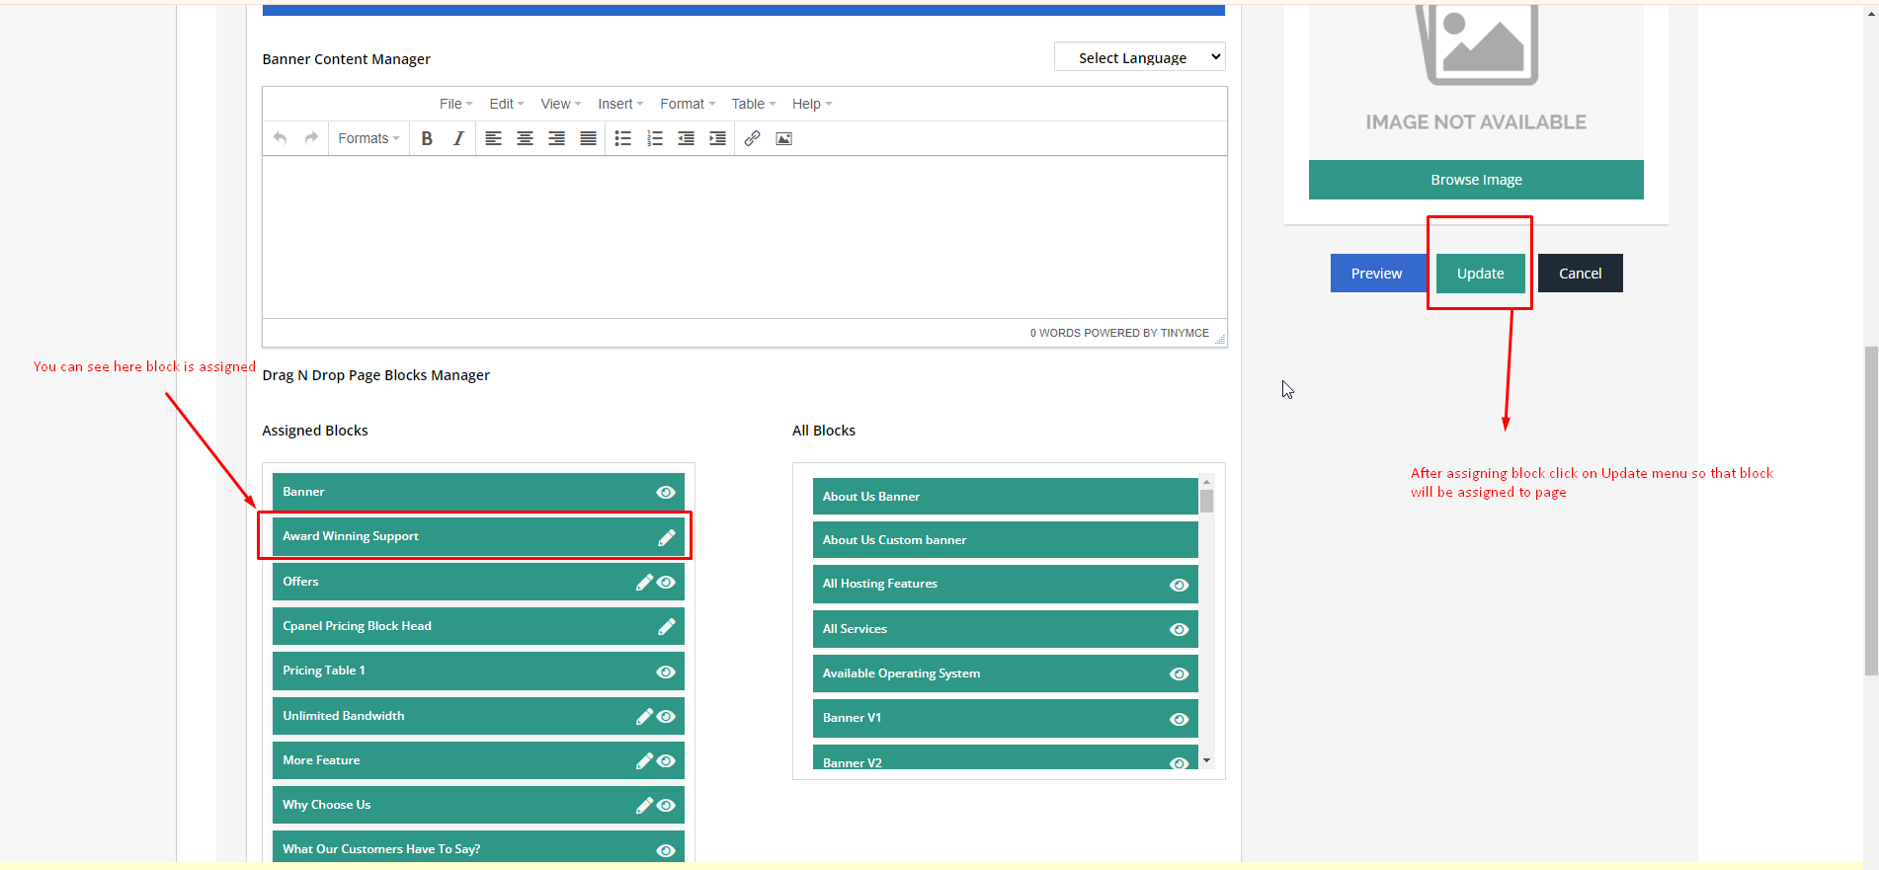This screenshot has width=1879, height=870.
Task: Insert a bullet list
Action: (622, 139)
